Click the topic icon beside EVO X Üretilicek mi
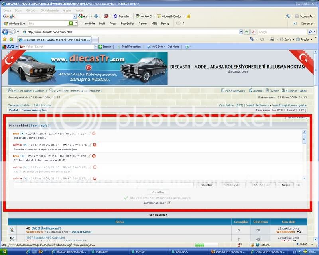The image size is (319, 255). tap(12, 230)
